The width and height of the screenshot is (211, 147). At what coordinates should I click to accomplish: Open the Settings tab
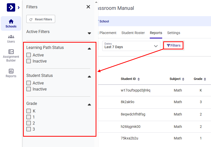click(174, 33)
